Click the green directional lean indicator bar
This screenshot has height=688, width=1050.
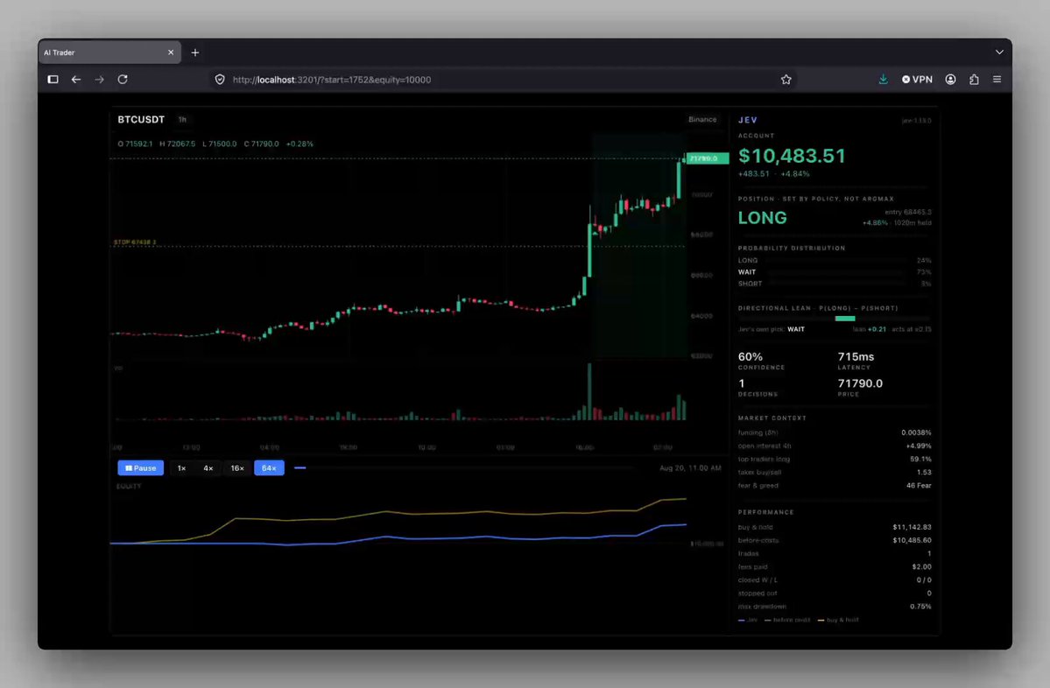(x=845, y=319)
